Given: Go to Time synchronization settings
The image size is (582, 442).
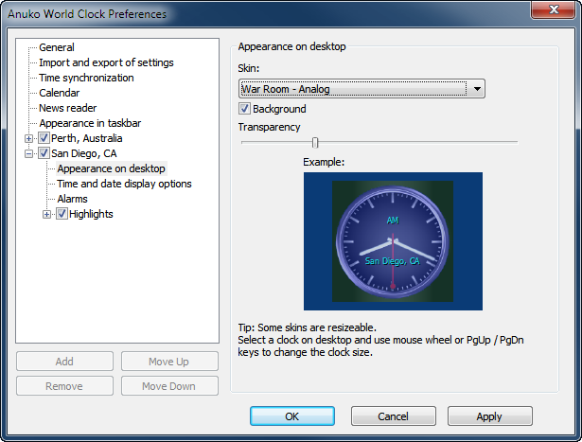Looking at the screenshot, I should 86,78.
